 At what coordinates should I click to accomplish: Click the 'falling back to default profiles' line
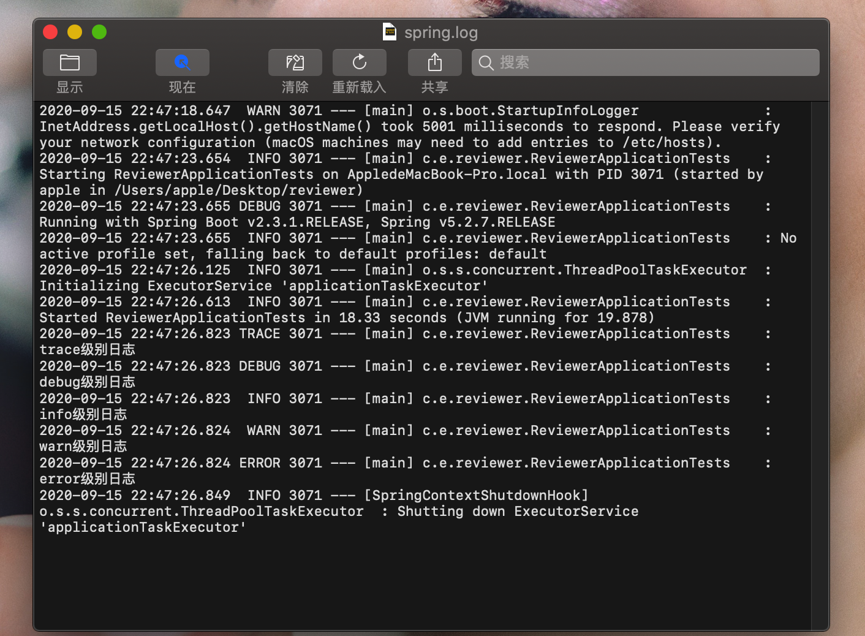[x=293, y=254]
